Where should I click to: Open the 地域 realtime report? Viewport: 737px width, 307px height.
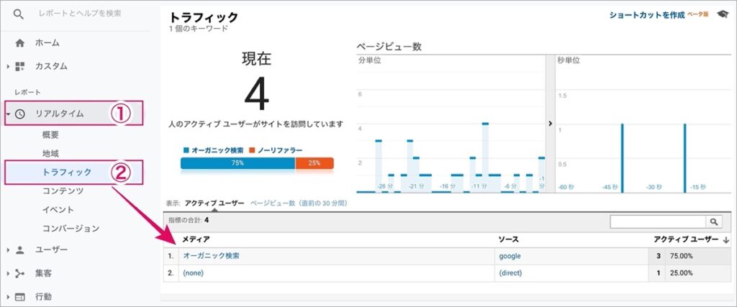[50, 154]
